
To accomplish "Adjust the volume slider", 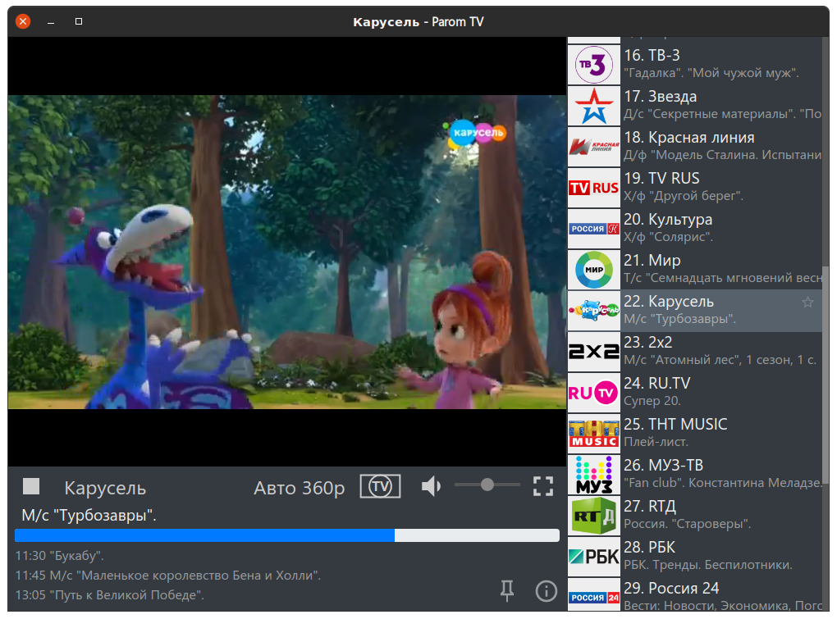I will (487, 485).
